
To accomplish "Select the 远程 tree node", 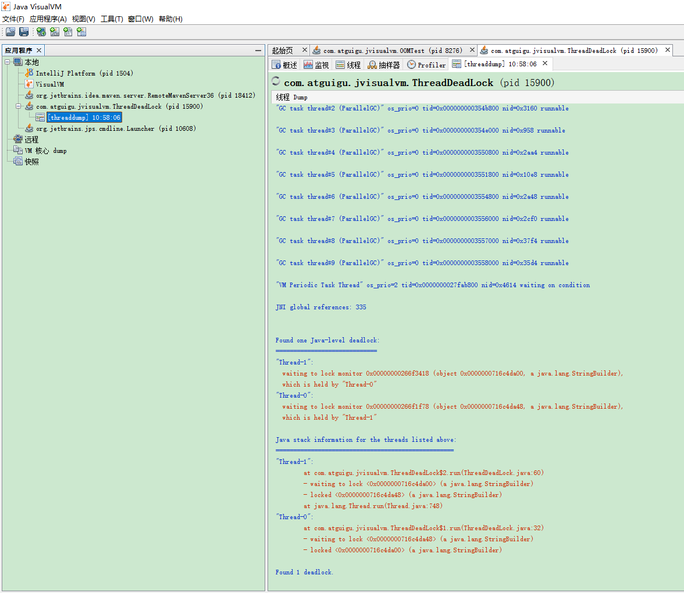I will point(31,140).
